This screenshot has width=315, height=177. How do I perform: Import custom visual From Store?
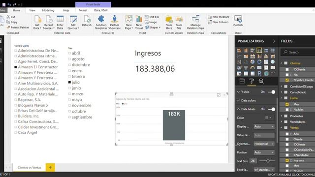[169, 23]
